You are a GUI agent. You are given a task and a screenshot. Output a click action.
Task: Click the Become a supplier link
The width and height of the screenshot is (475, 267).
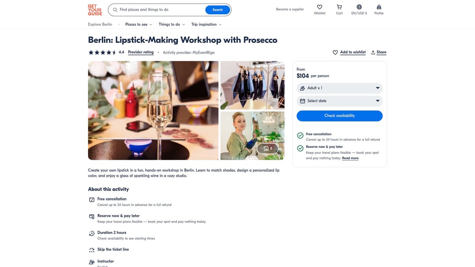tap(290, 9)
